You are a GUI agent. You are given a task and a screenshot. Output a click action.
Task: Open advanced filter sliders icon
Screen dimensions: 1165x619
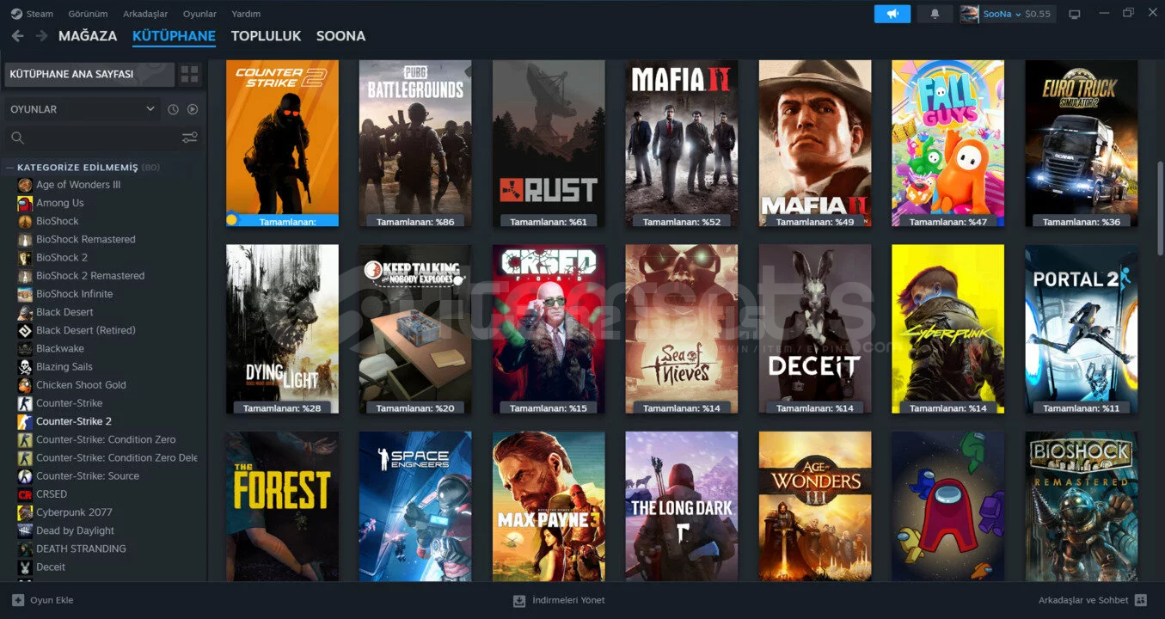click(x=190, y=138)
